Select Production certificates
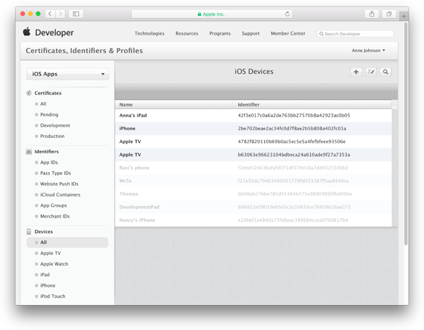 (52, 136)
